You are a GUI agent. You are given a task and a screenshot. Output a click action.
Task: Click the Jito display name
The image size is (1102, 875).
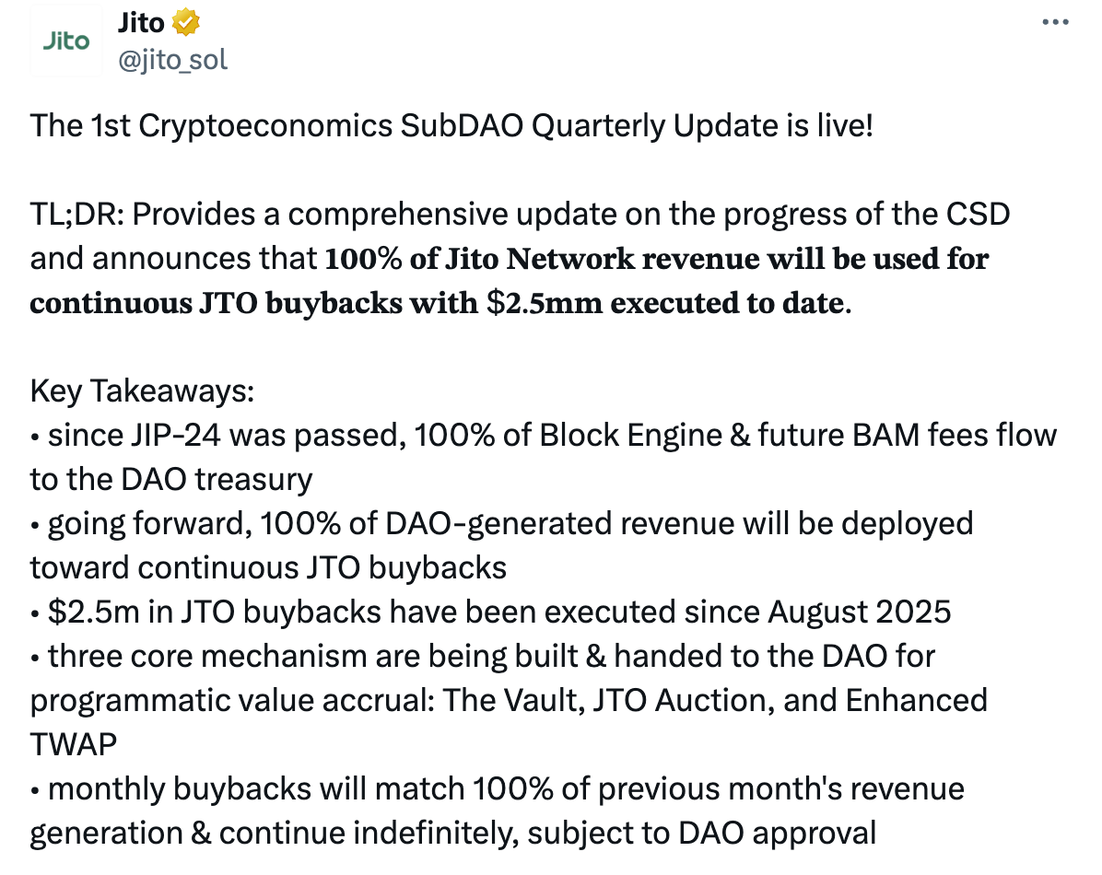(x=136, y=22)
